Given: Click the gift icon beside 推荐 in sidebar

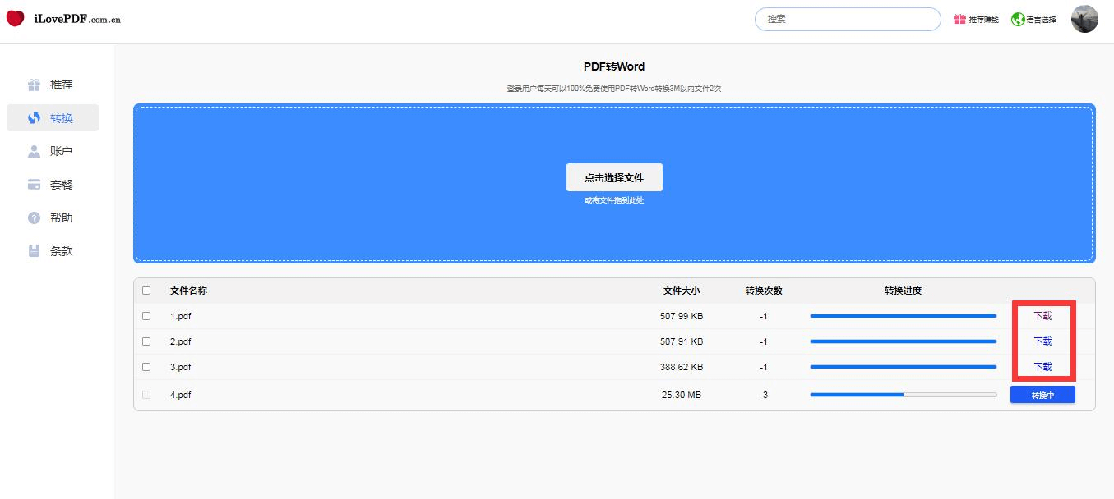Looking at the screenshot, I should click(x=34, y=85).
